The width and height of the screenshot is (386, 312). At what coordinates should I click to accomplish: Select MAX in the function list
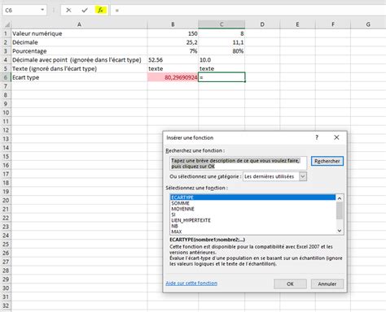252,232
